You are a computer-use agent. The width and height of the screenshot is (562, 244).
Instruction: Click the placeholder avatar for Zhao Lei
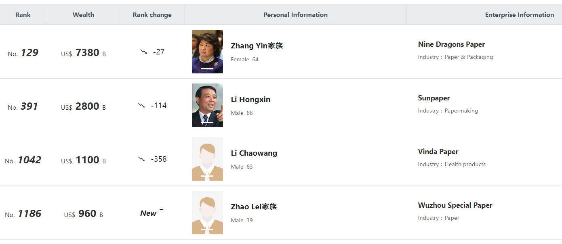click(207, 213)
